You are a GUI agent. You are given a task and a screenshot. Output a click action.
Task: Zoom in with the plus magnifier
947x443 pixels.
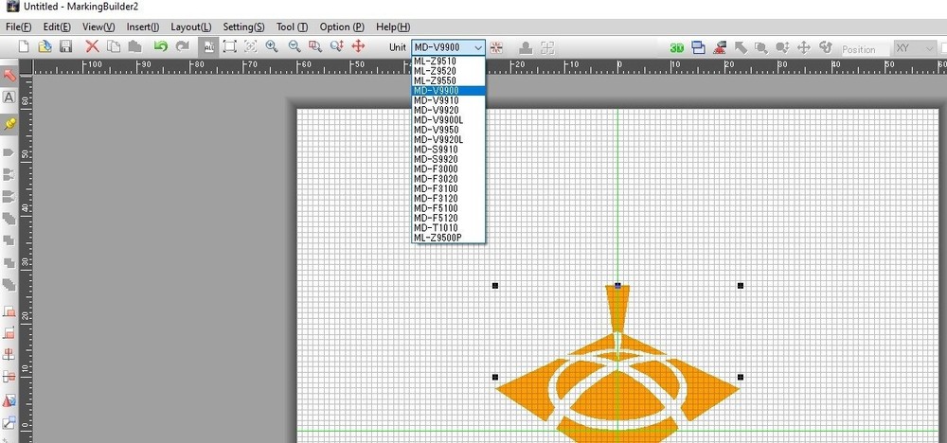click(273, 47)
